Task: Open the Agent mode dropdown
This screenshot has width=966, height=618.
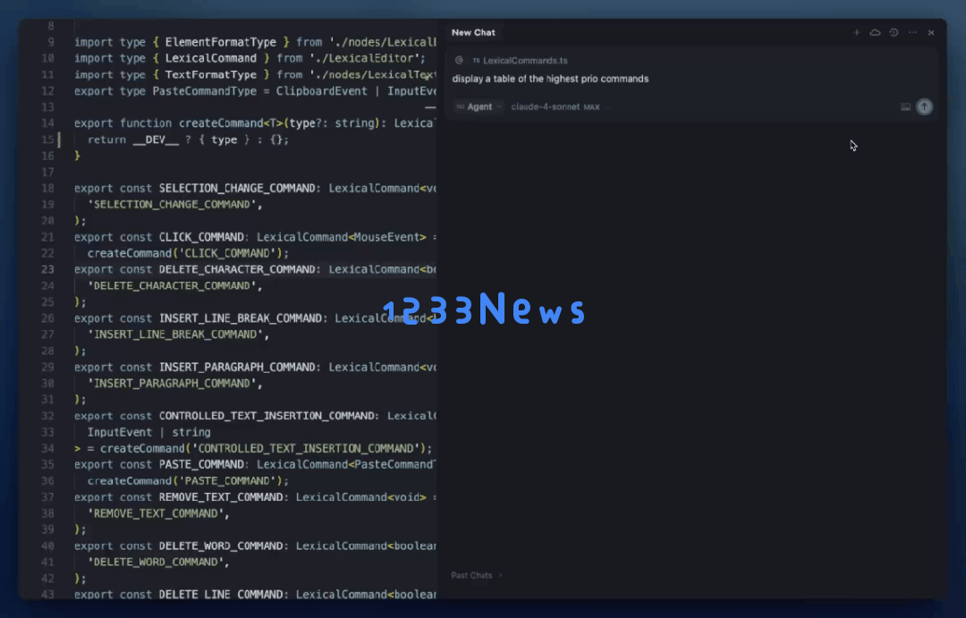Action: pyautogui.click(x=479, y=106)
